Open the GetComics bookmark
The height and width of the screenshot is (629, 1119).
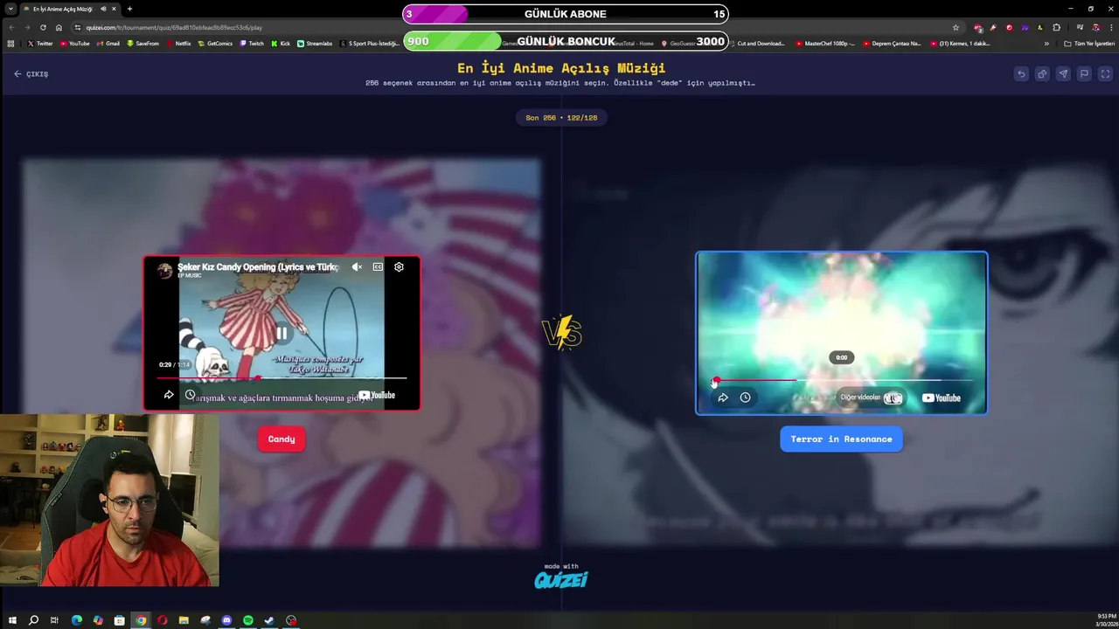pos(215,43)
